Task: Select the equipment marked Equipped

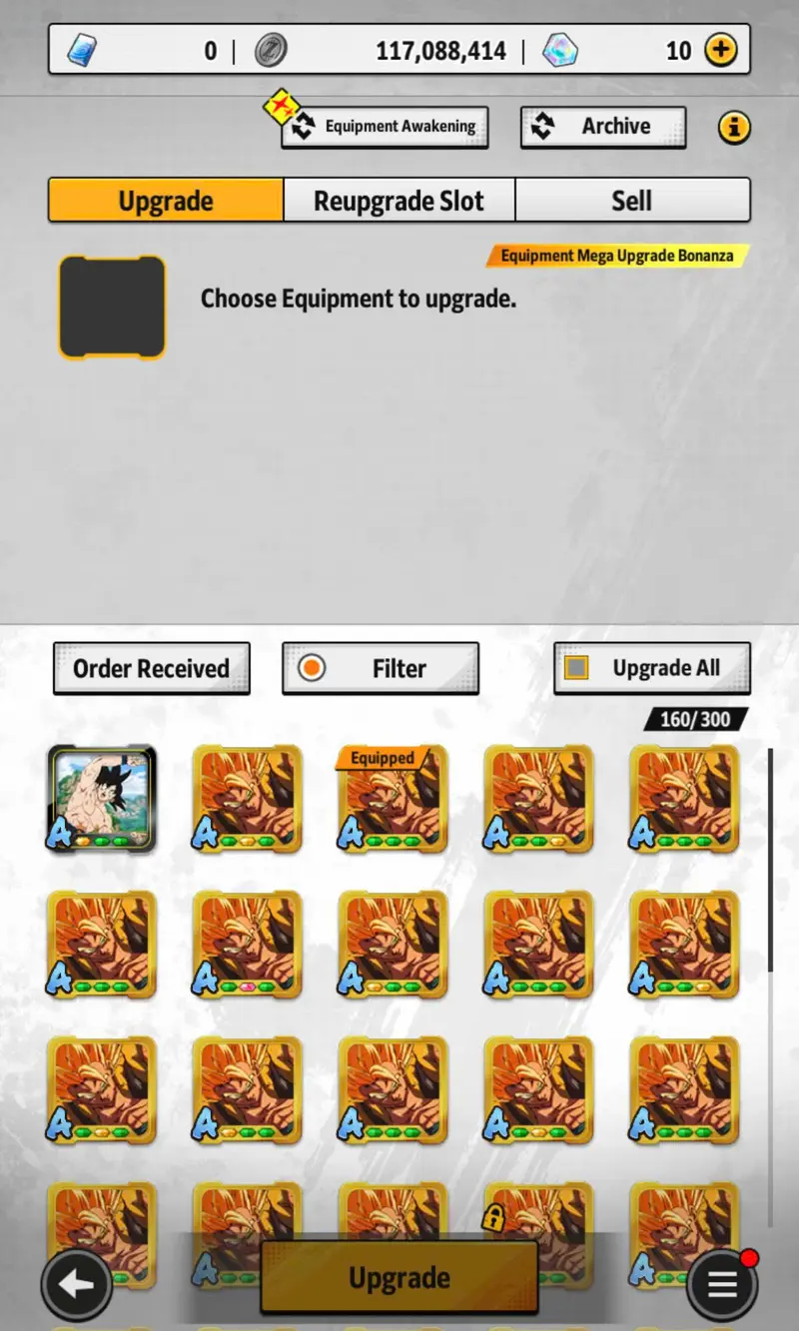Action: click(393, 800)
